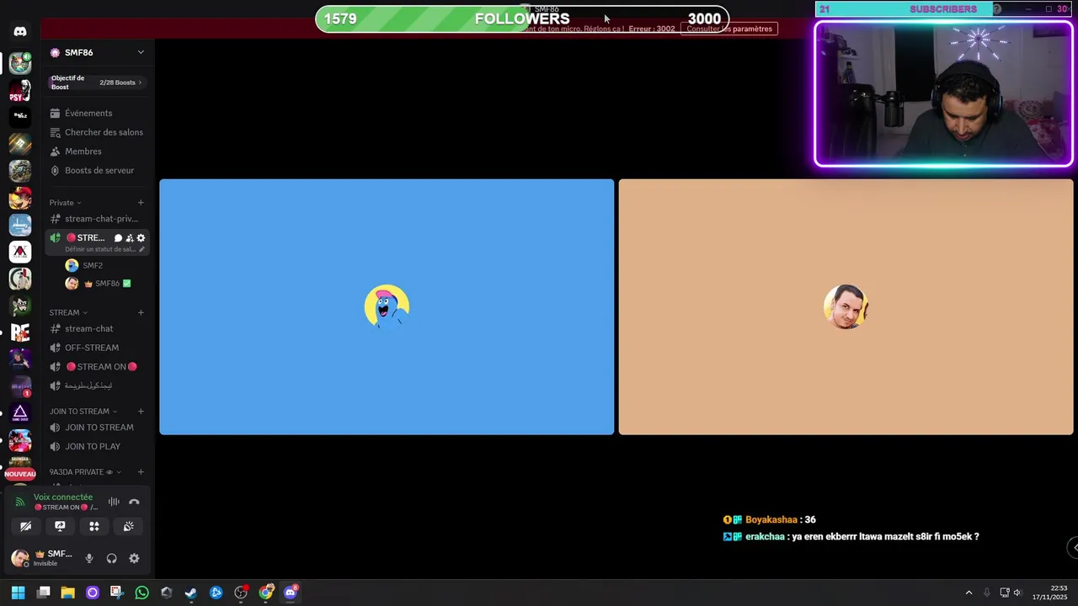Open the Windows Start menu

point(18,593)
